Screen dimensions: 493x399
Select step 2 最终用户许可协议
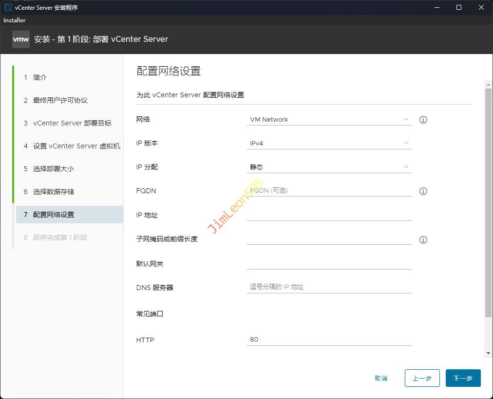(60, 101)
